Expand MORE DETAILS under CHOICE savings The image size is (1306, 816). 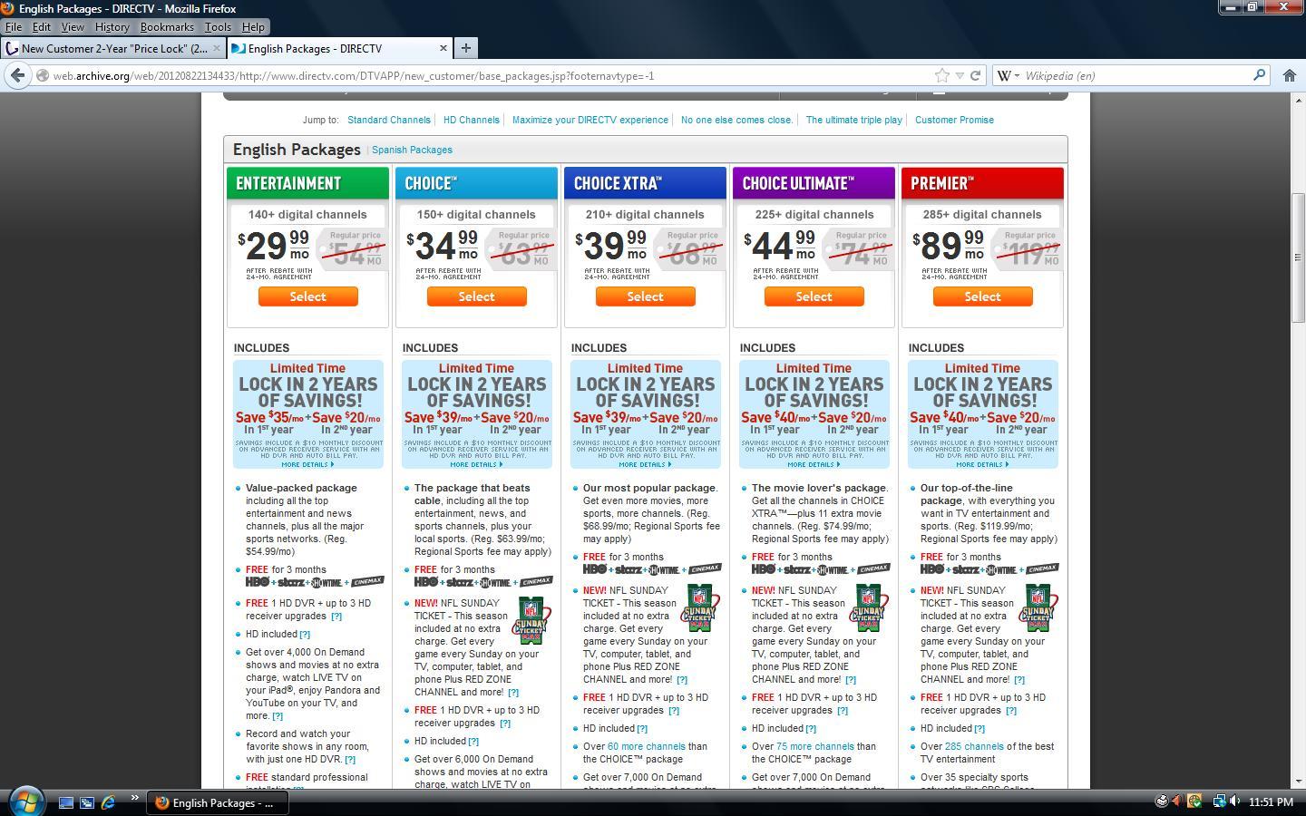click(x=476, y=464)
